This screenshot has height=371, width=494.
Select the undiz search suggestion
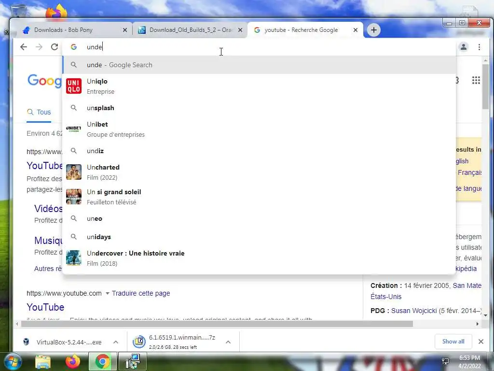coord(259,151)
